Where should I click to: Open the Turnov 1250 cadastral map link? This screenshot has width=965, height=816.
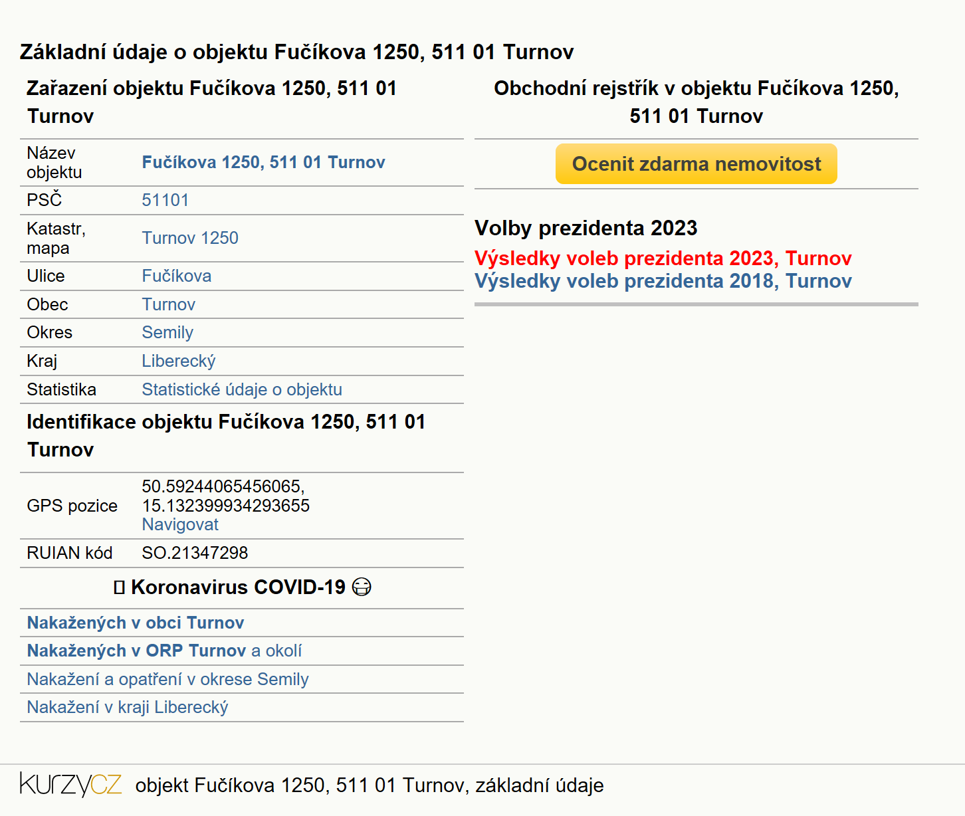tap(190, 238)
